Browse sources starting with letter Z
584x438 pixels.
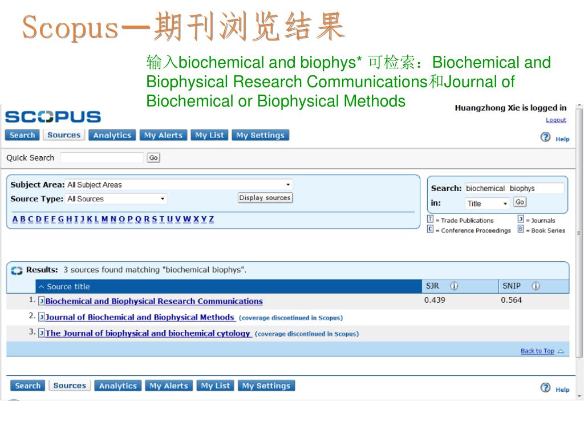click(x=212, y=219)
